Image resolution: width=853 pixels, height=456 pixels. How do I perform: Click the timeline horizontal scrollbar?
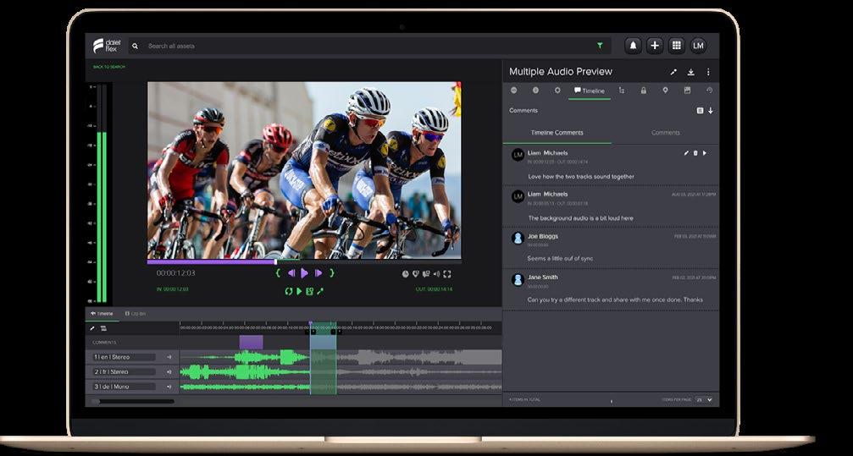click(133, 402)
